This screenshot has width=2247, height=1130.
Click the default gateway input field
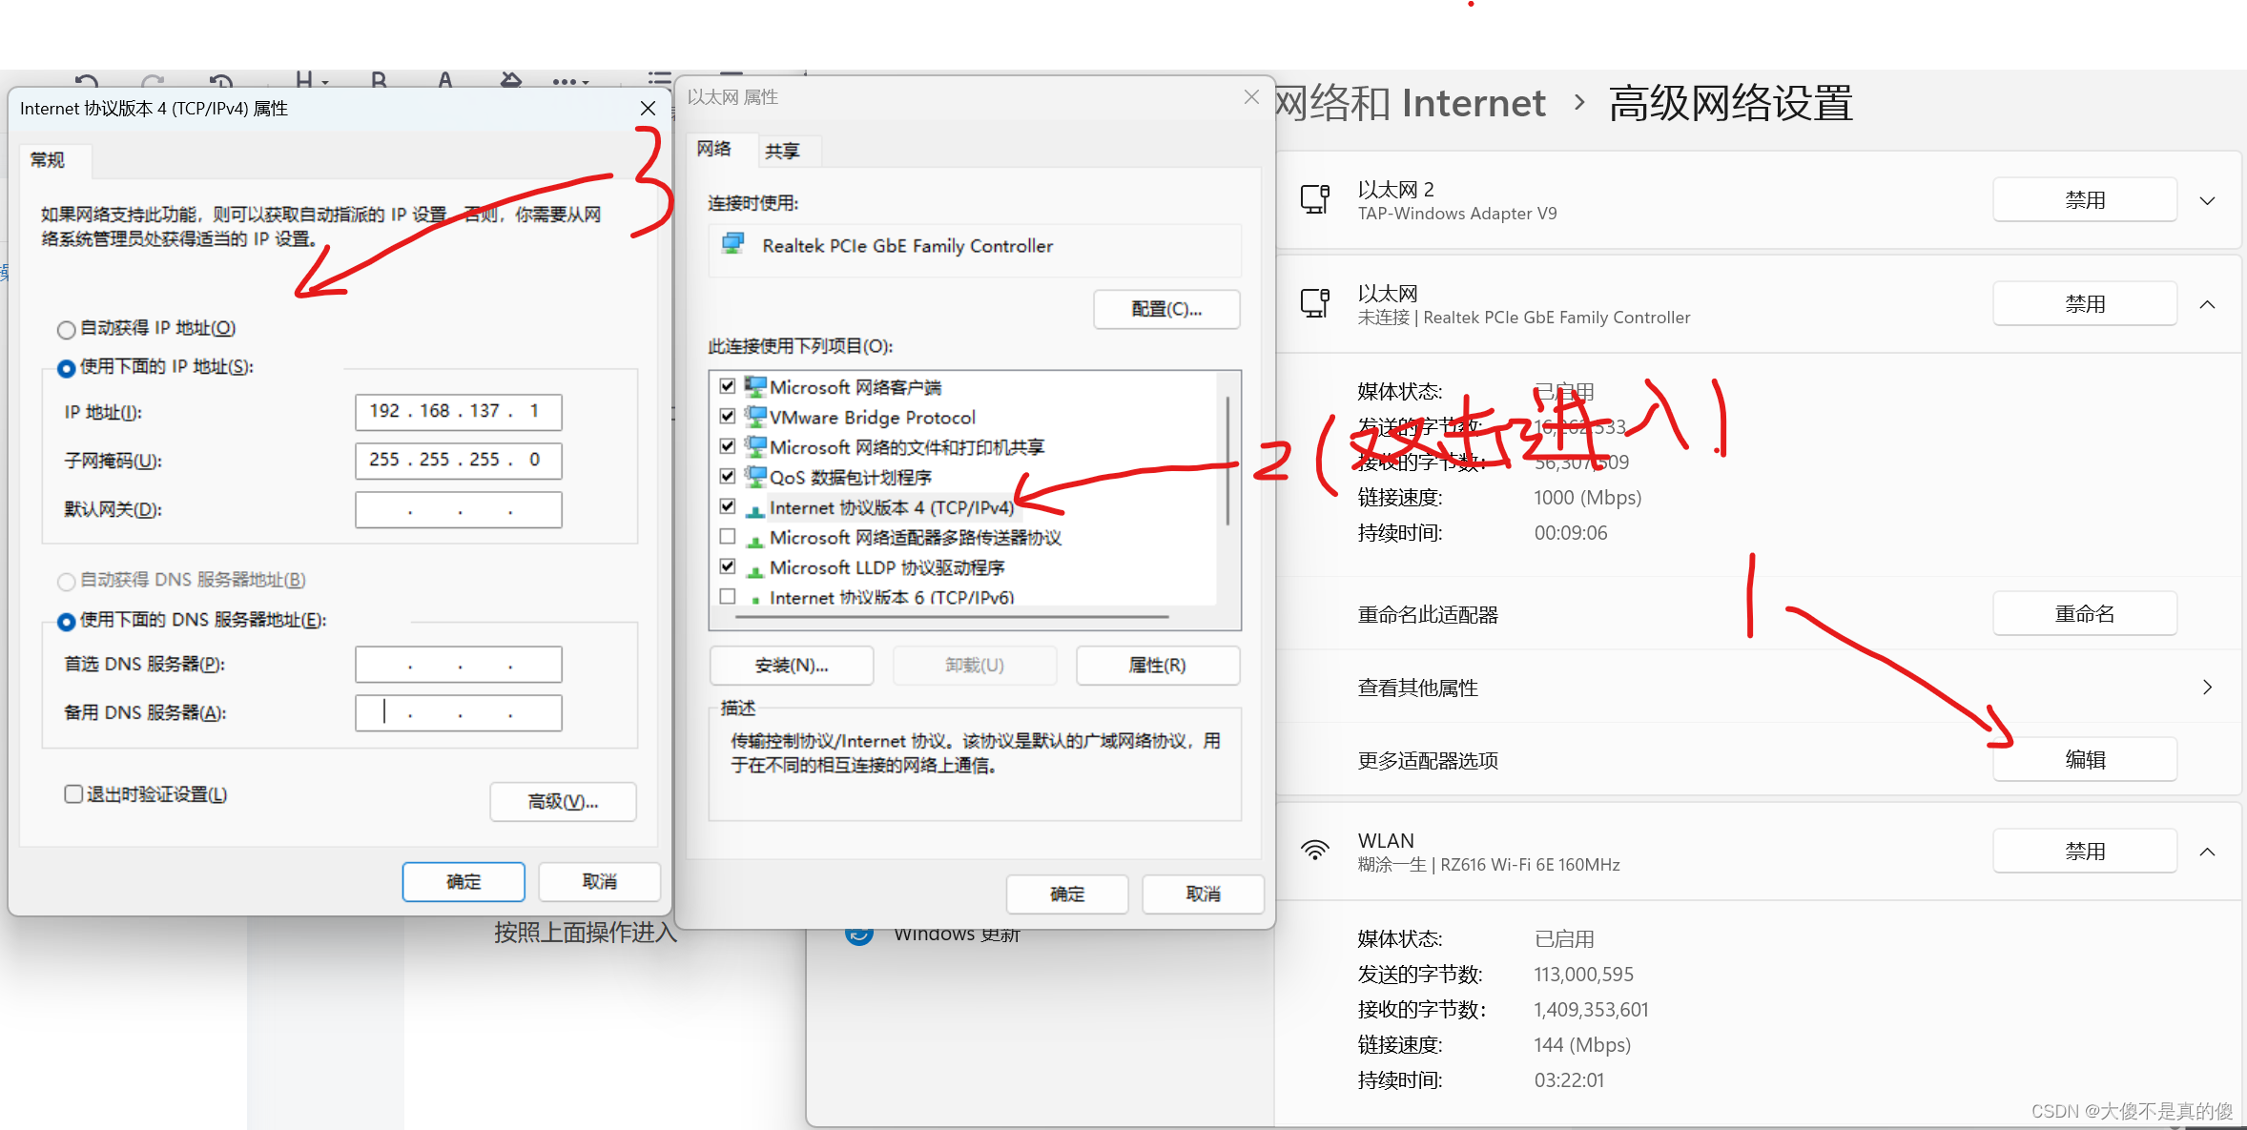458,510
